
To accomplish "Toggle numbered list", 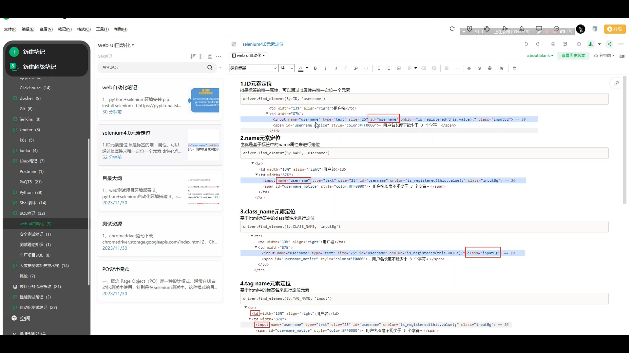I will pyautogui.click(x=389, y=68).
